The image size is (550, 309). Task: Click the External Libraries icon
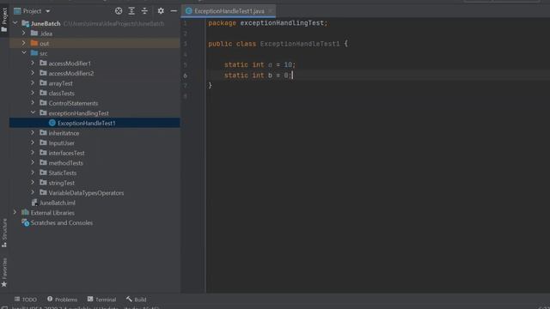tap(25, 212)
